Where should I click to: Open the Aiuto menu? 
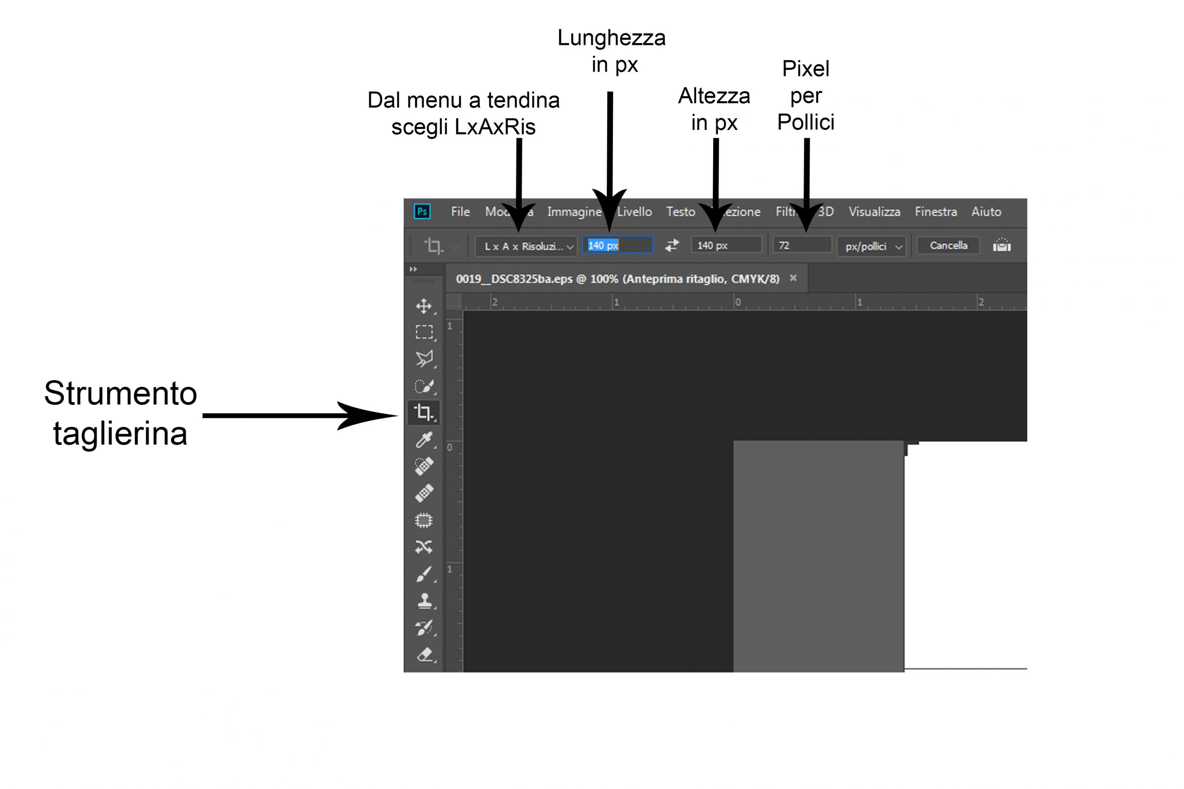[986, 212]
